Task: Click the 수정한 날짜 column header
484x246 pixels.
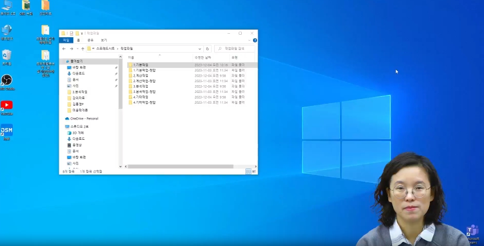Action: coord(203,57)
